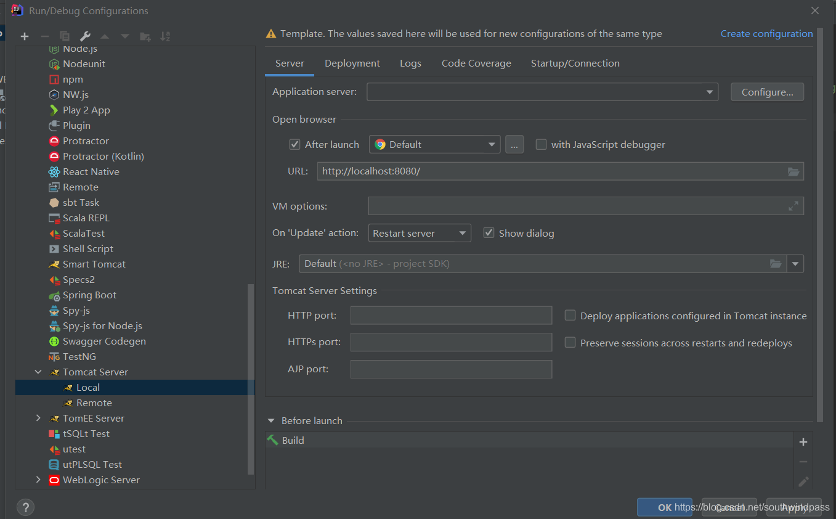Toggle the After launch checkbox

click(x=294, y=144)
